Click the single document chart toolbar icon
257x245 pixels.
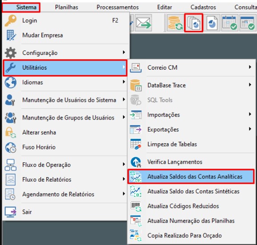coord(212,23)
